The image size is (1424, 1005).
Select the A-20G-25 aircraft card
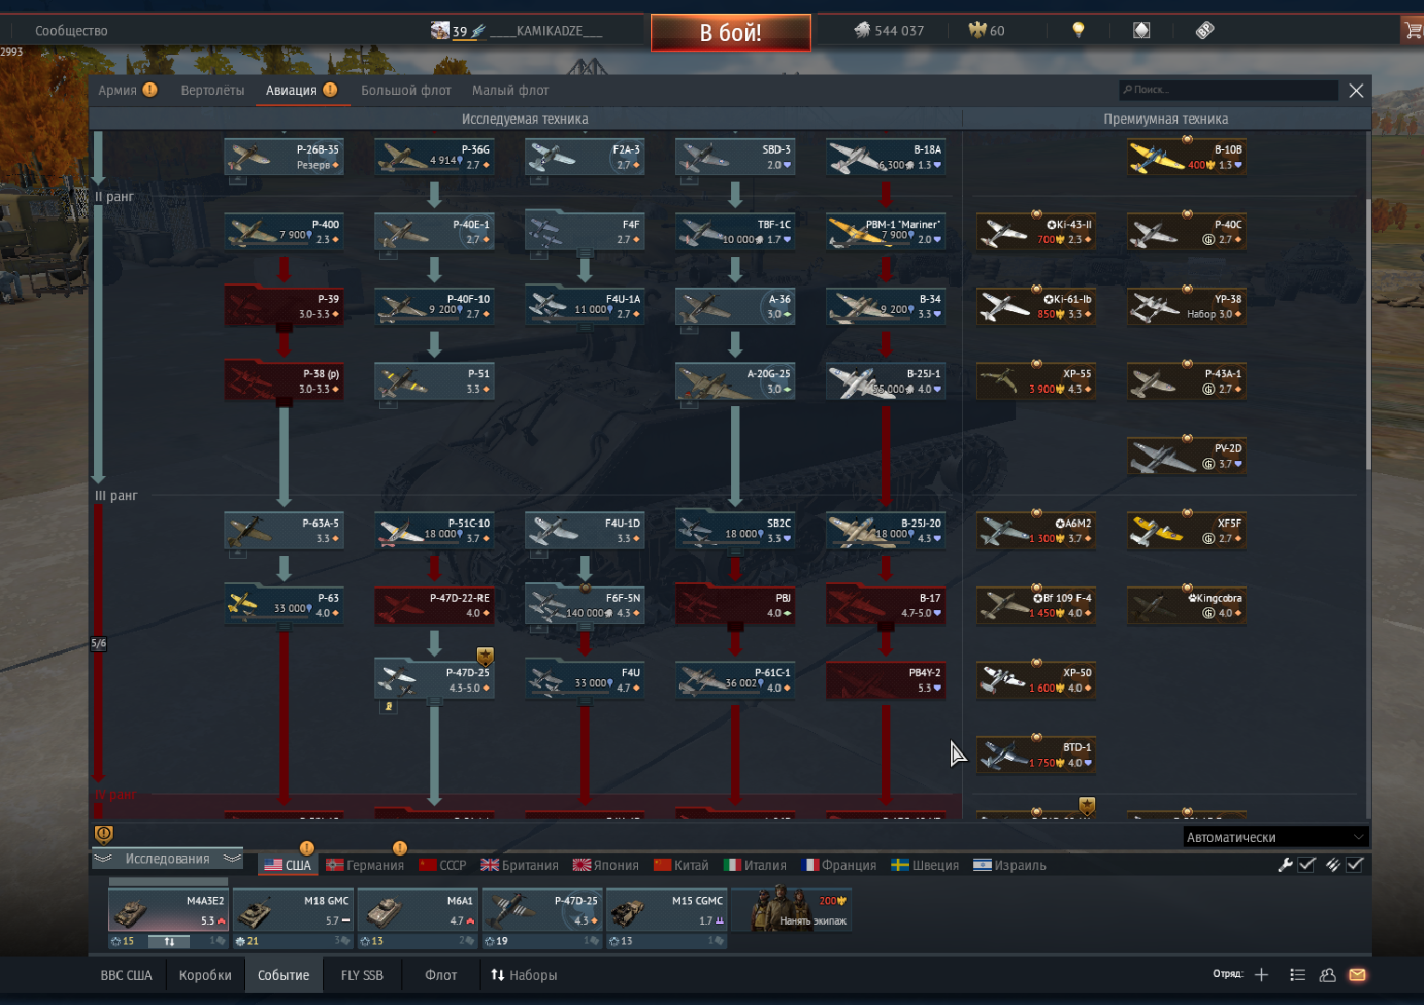tap(735, 380)
